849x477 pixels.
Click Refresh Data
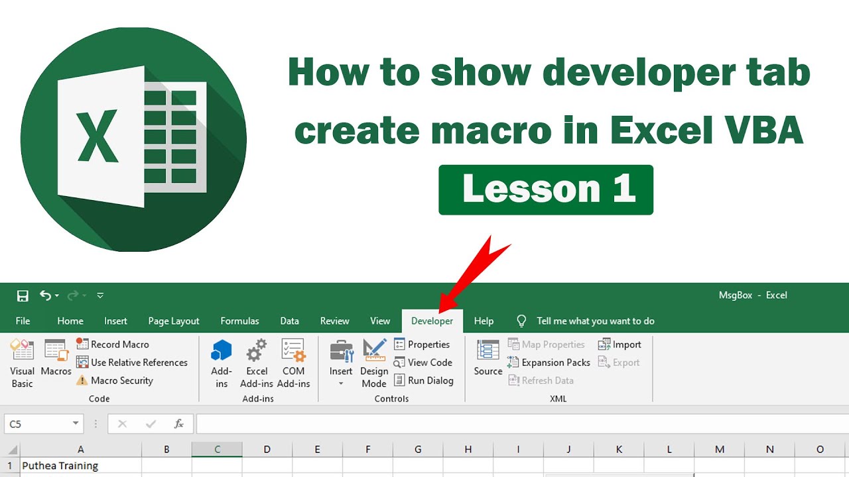point(541,380)
